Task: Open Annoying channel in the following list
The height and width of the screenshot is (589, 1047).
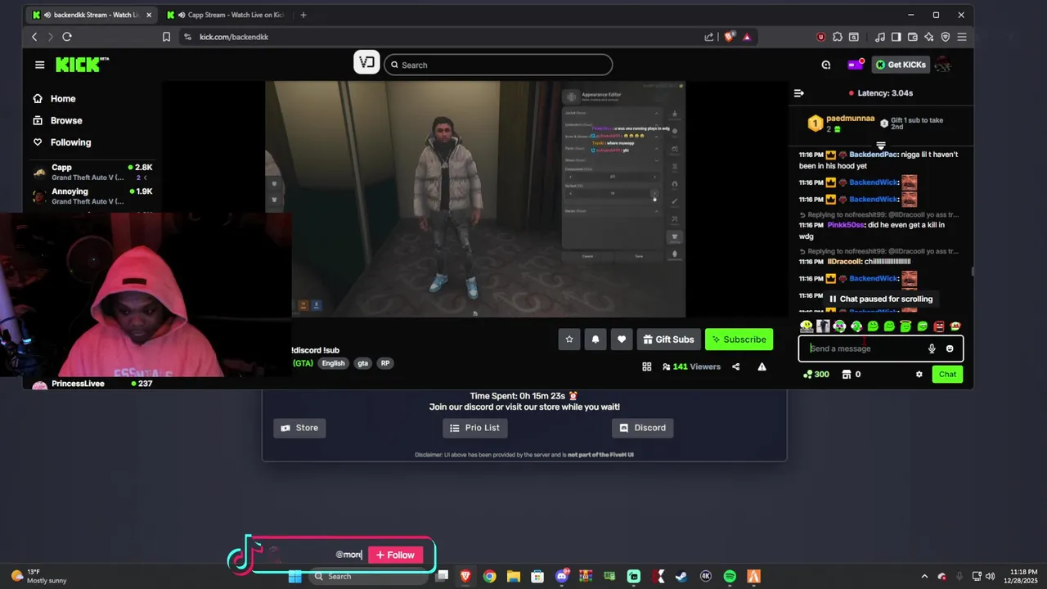Action: click(x=92, y=196)
